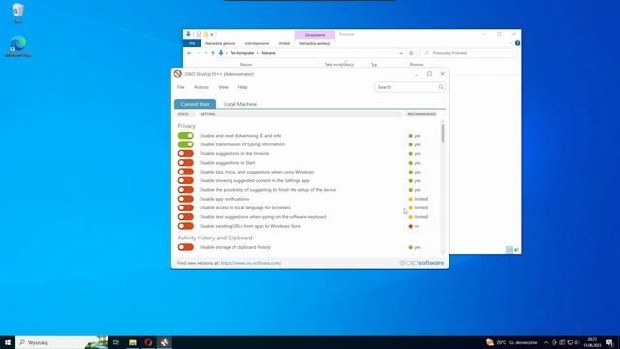Click Ten komputer in the Explorer address bar

[242, 53]
